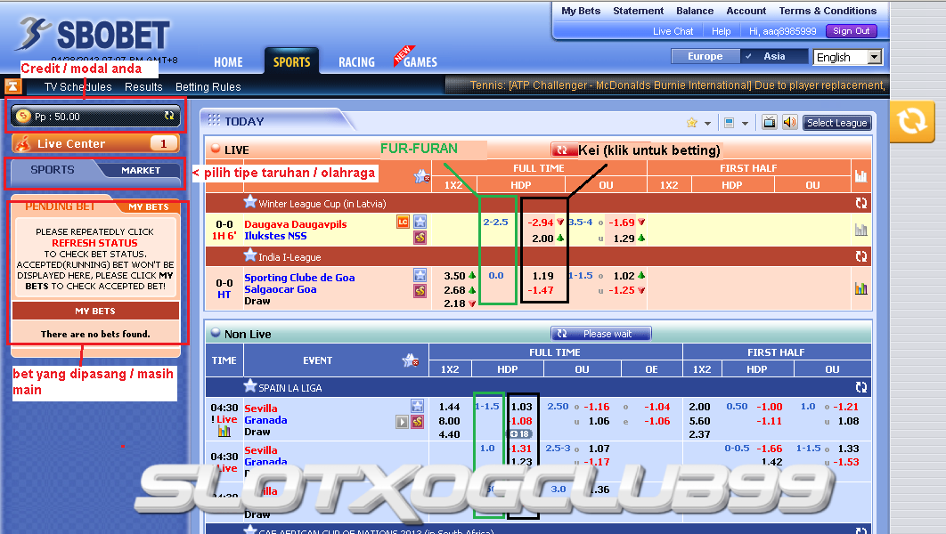
Task: Open the live TV icon
Action: (770, 122)
